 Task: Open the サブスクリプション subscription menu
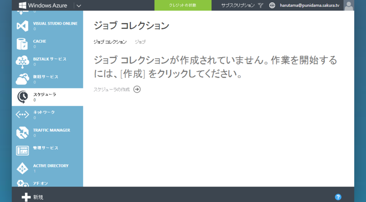tap(238, 5)
